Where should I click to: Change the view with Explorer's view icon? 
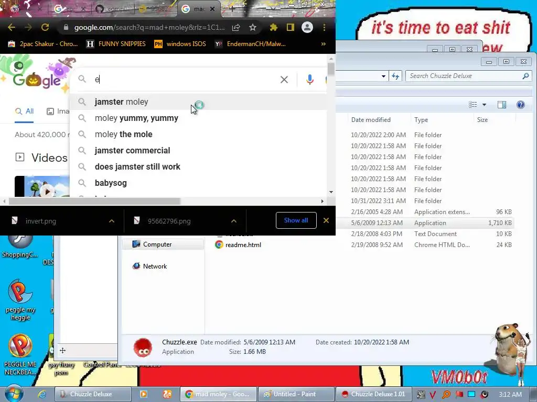click(x=473, y=105)
